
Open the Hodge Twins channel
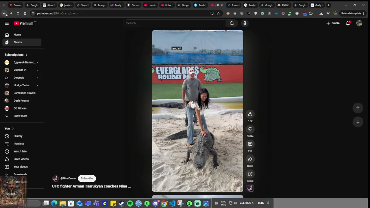[x=22, y=85]
